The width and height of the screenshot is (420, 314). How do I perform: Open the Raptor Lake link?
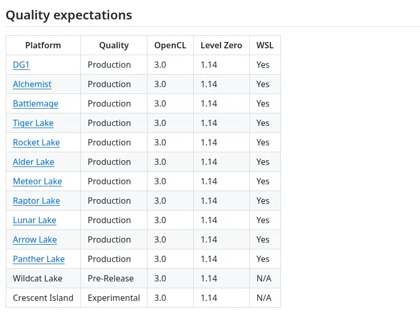click(x=36, y=201)
